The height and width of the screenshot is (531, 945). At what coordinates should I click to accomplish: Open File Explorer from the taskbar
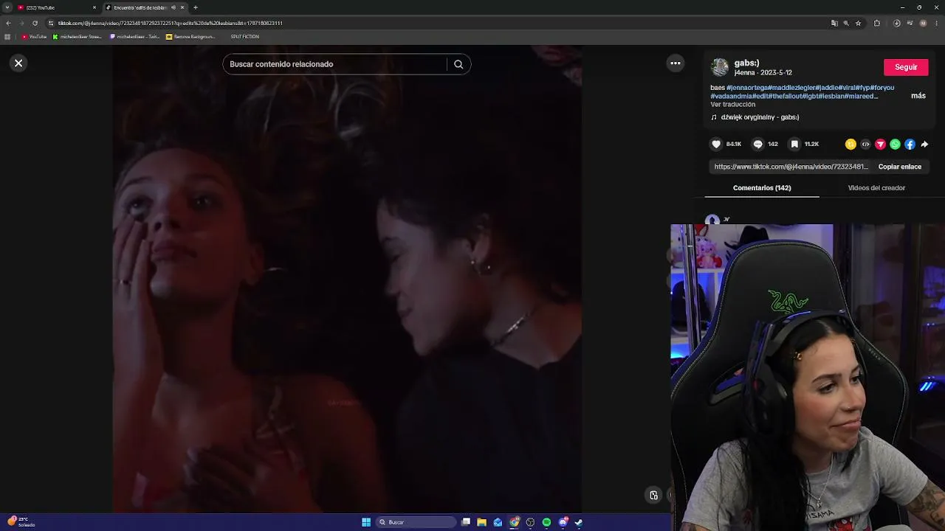tap(481, 522)
